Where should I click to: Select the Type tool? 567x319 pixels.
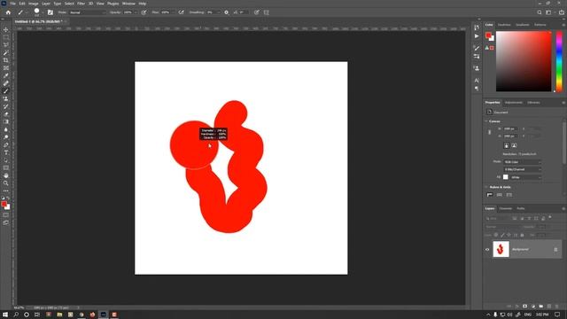click(6, 152)
